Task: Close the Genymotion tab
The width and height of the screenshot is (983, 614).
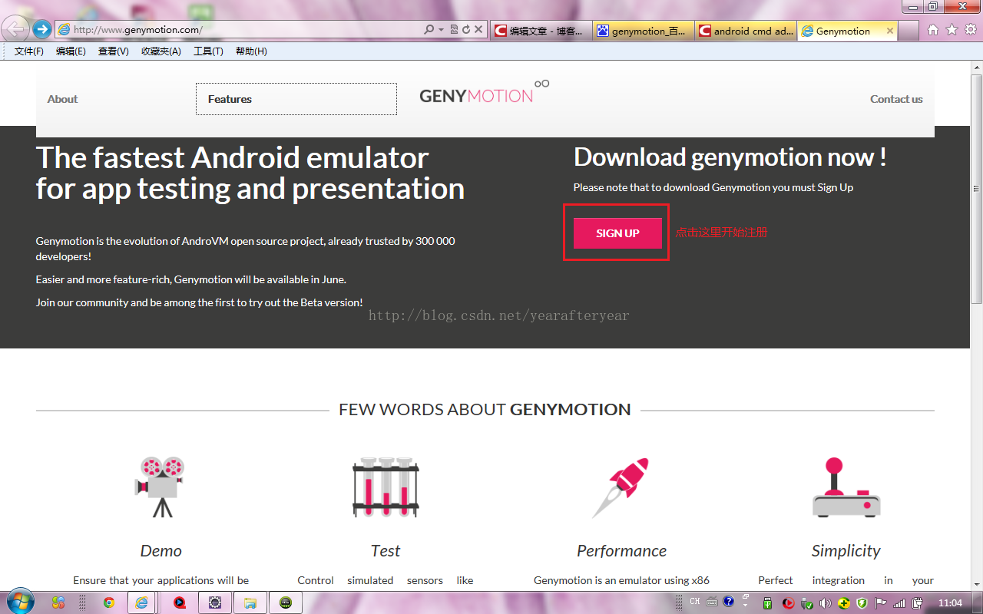Action: point(890,31)
